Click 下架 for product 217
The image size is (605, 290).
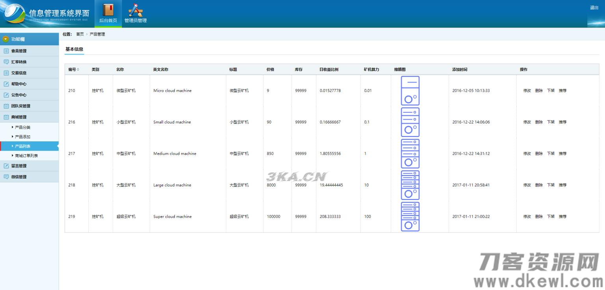[x=551, y=153]
